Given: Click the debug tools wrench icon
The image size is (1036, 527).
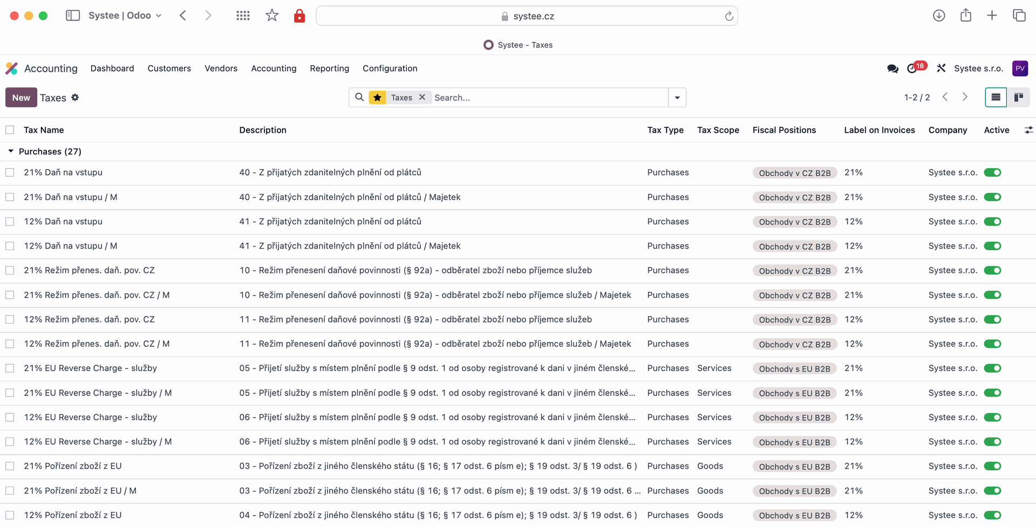Looking at the screenshot, I should (x=941, y=69).
